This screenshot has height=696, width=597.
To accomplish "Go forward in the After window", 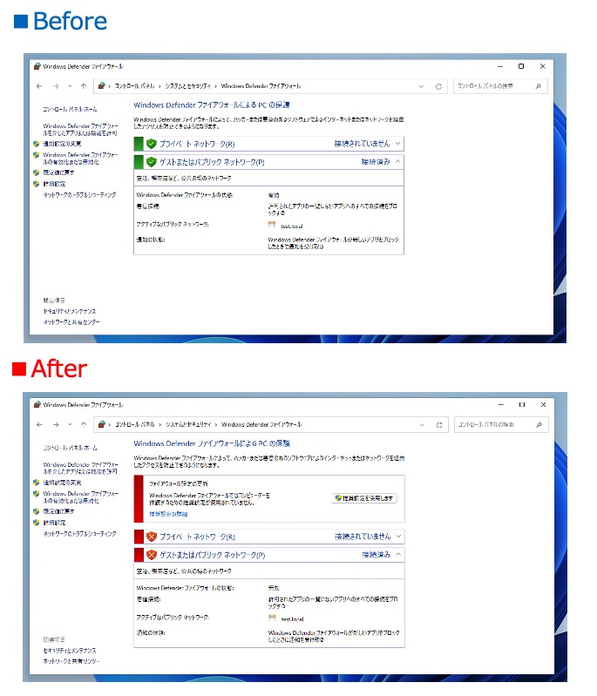I will click(56, 425).
